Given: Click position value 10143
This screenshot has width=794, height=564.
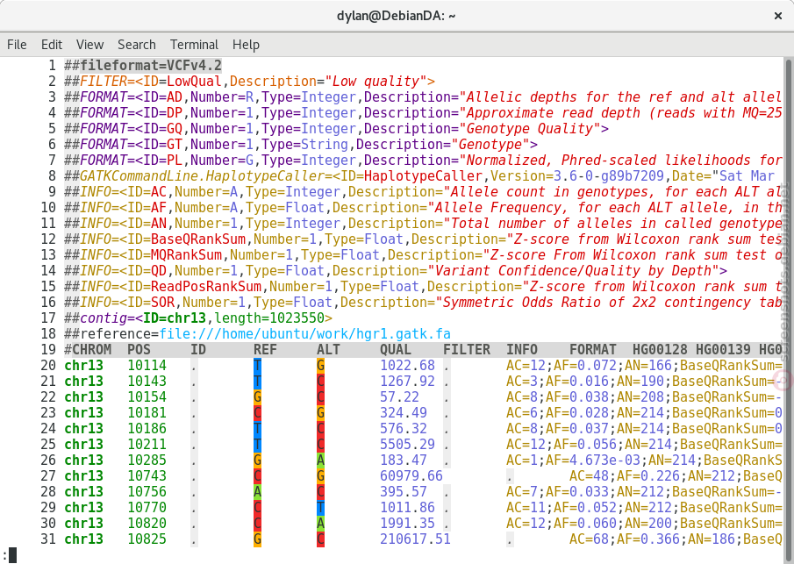Looking at the screenshot, I should 147,381.
